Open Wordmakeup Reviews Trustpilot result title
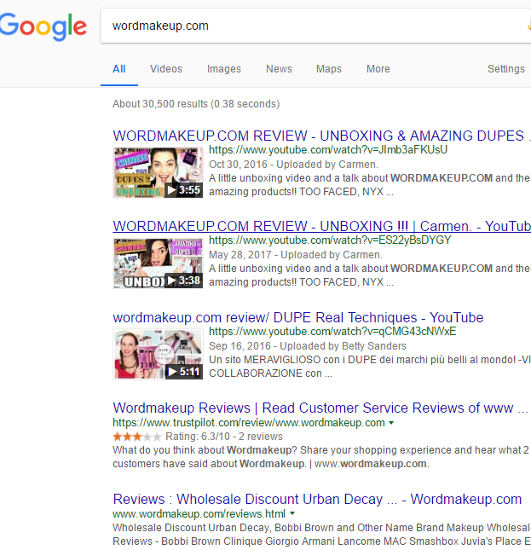Image resolution: width=531 pixels, height=550 pixels. pos(320,408)
